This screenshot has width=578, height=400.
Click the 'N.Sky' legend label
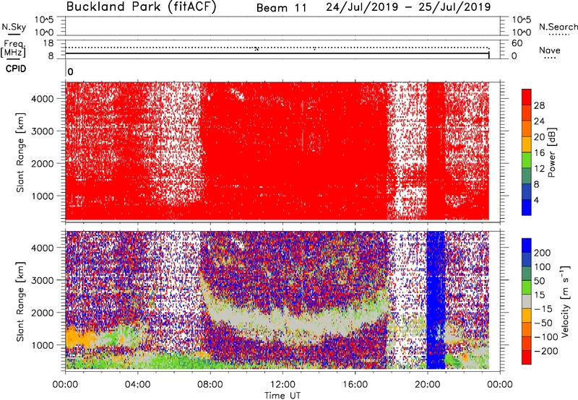(14, 27)
